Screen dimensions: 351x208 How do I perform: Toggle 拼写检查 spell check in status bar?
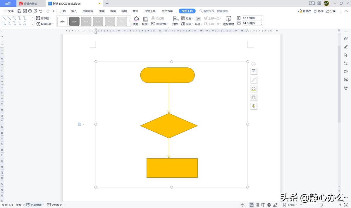[36, 205]
